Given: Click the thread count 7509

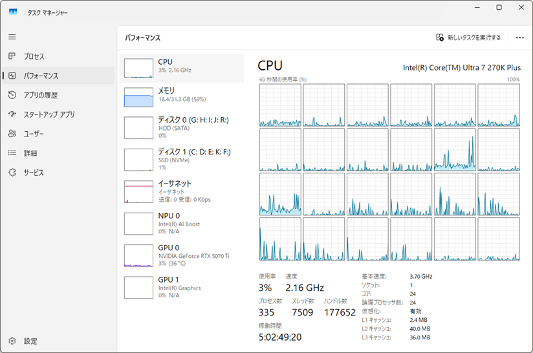Looking at the screenshot, I should point(303,312).
